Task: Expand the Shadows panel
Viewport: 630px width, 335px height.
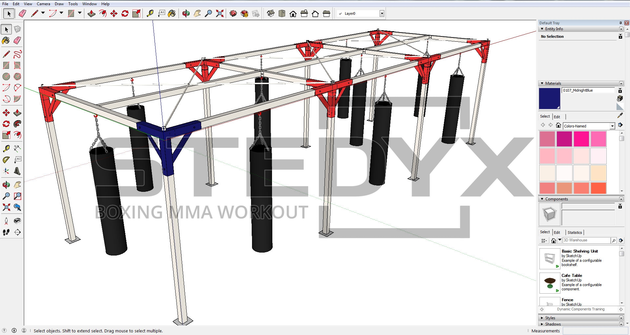Action: (x=542, y=324)
